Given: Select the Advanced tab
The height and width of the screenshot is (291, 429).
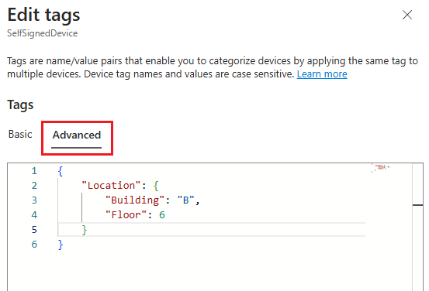Looking at the screenshot, I should click(77, 135).
